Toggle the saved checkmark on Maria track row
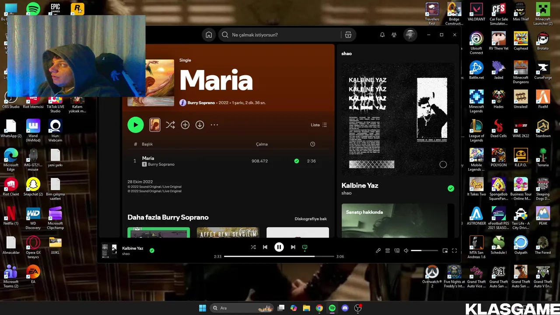Image resolution: width=560 pixels, height=315 pixels. point(297,161)
